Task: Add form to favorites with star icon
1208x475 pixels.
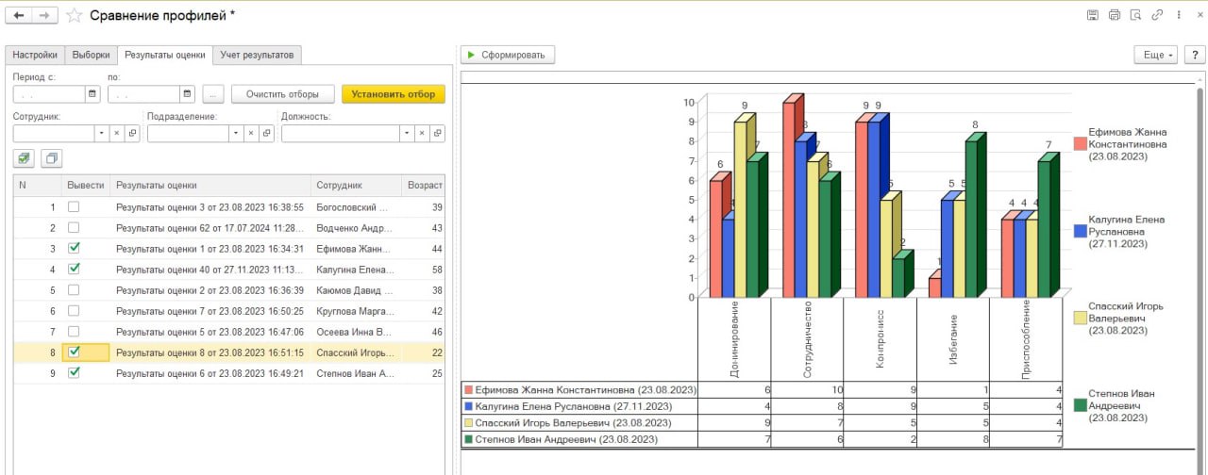Action: click(x=75, y=16)
